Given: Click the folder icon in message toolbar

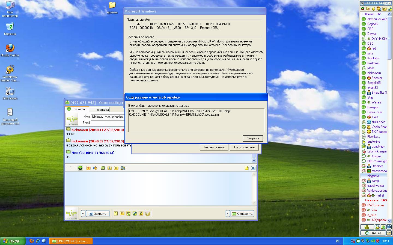Looking at the screenshot, I should click(109, 168).
